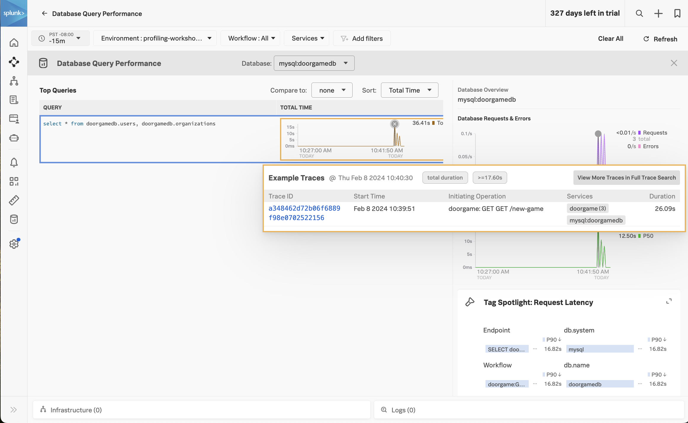
Task: Go back with the left arrow
Action: tap(44, 13)
